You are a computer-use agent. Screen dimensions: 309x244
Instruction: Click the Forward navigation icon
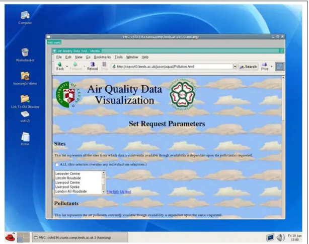click(75, 64)
